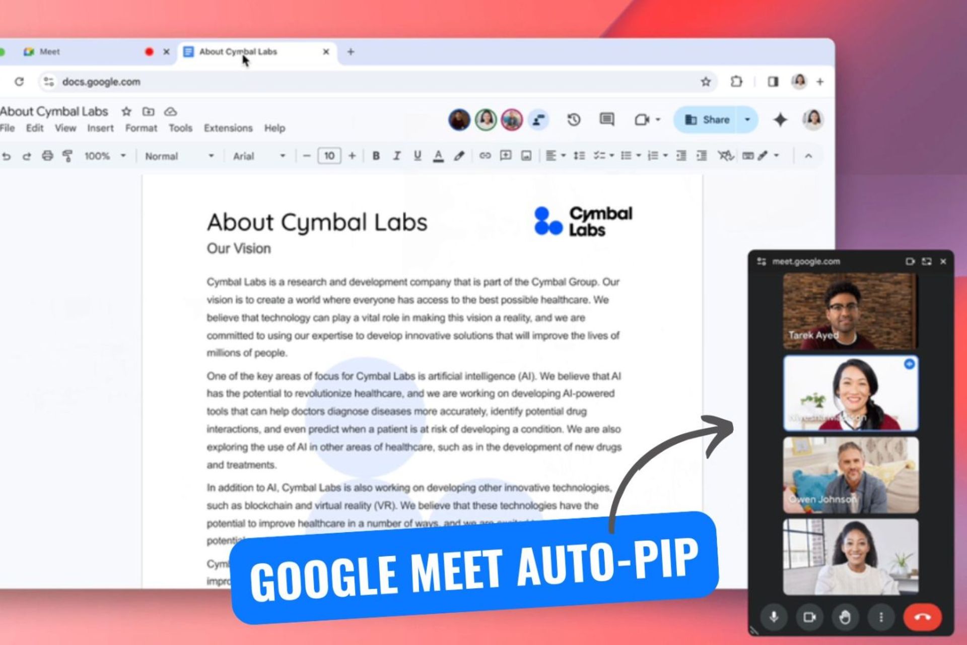The image size is (967, 645).
Task: Mute microphone in Meet window
Action: point(774,617)
